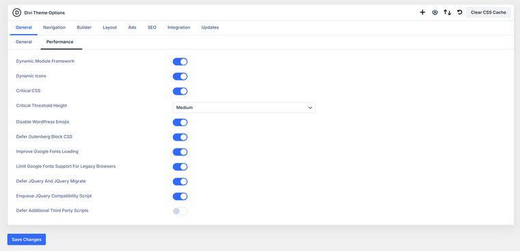Click the 'Critical Threshold Height' label

point(42,106)
